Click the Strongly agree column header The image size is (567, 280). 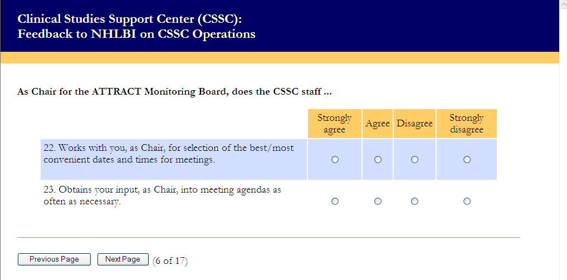coord(335,124)
